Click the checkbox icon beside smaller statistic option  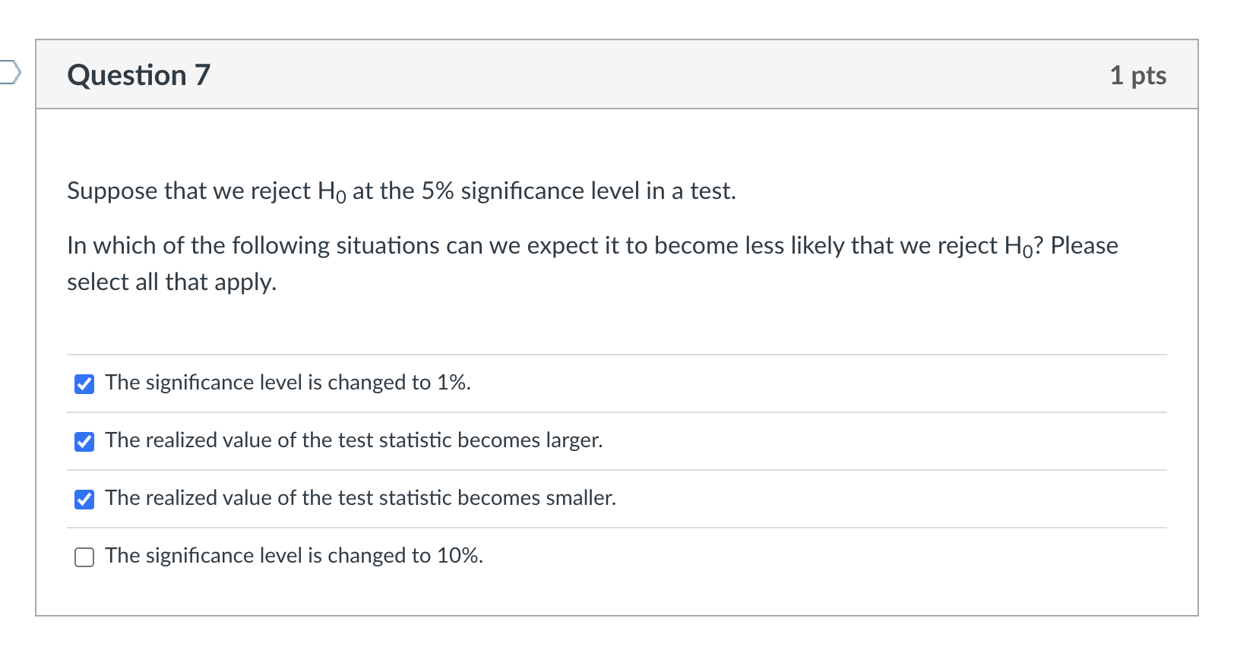click(84, 500)
